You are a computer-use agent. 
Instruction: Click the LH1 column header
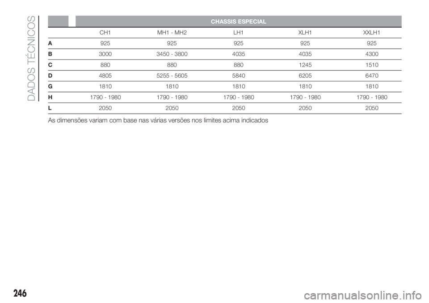click(x=238, y=33)
